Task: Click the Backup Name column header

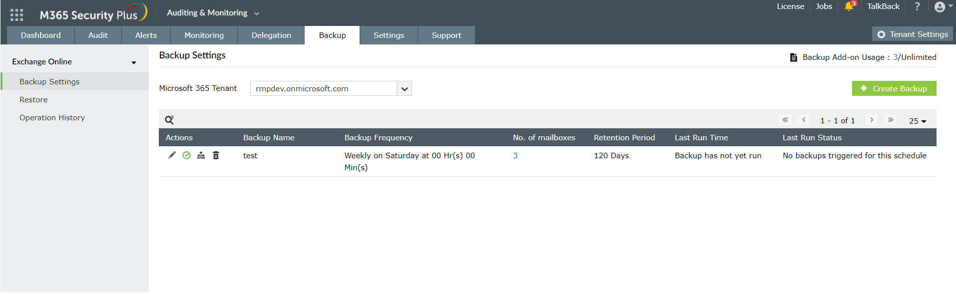Action: (x=269, y=138)
